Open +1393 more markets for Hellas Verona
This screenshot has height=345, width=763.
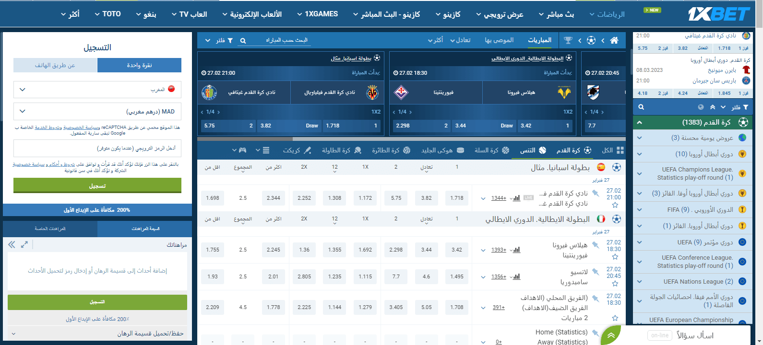[x=499, y=250]
